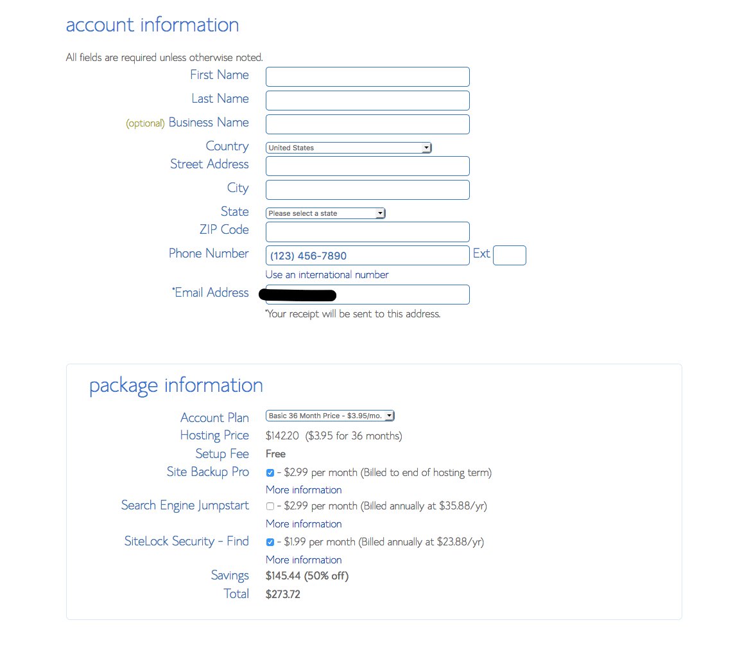Select the City text field
The image size is (733, 645).
[367, 190]
